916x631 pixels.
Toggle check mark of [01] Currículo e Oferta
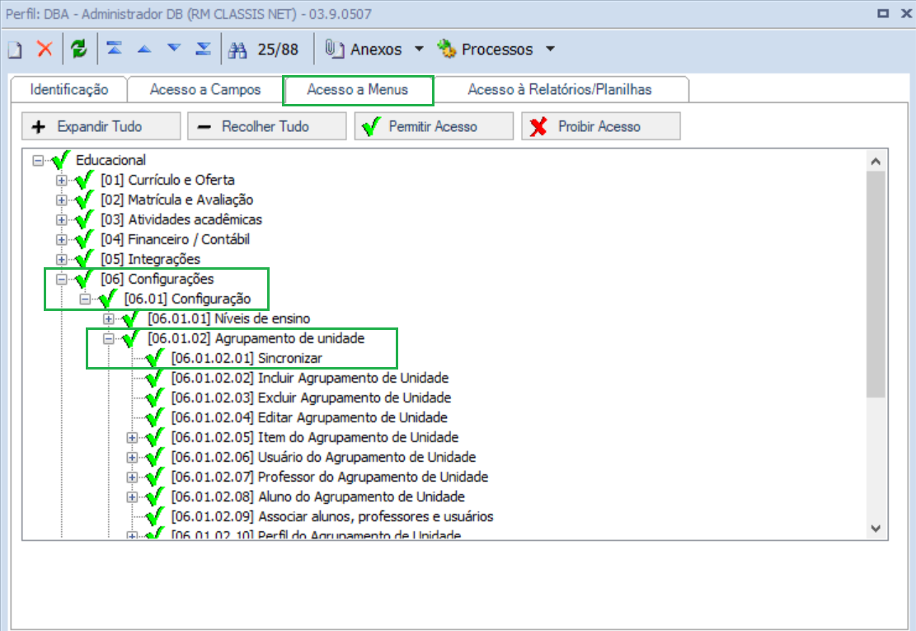point(84,179)
